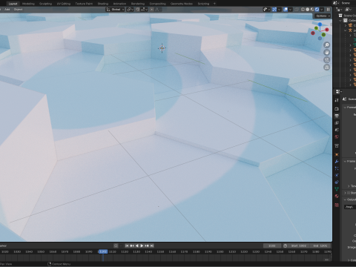Open Output properties tab
The image size is (356, 267).
[337, 116]
